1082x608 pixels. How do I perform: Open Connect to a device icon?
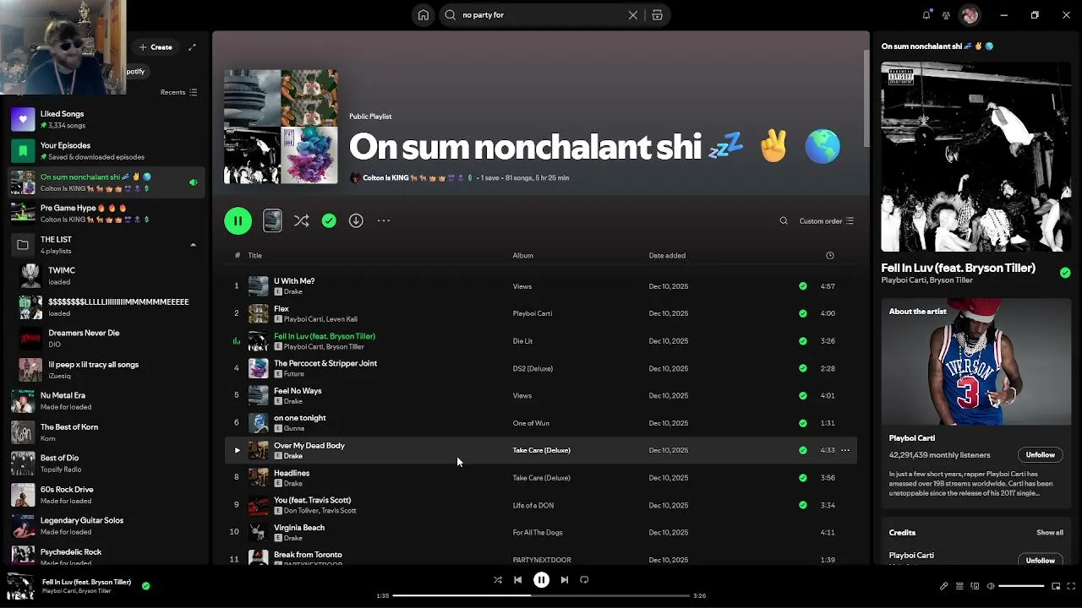[975, 586]
